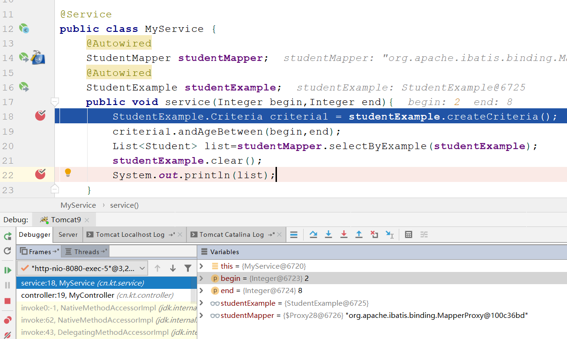Click the Drop Frame icon
The height and width of the screenshot is (339, 567).
(x=374, y=234)
